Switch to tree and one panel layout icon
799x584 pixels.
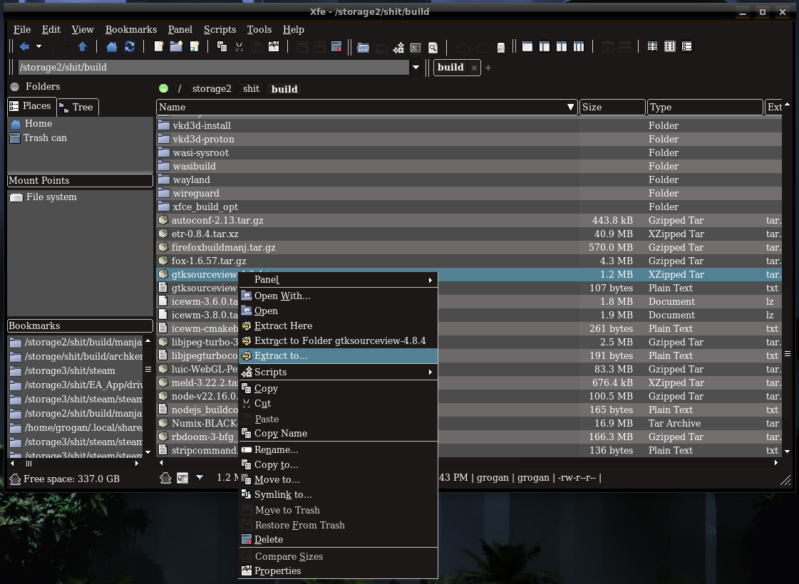pos(545,47)
